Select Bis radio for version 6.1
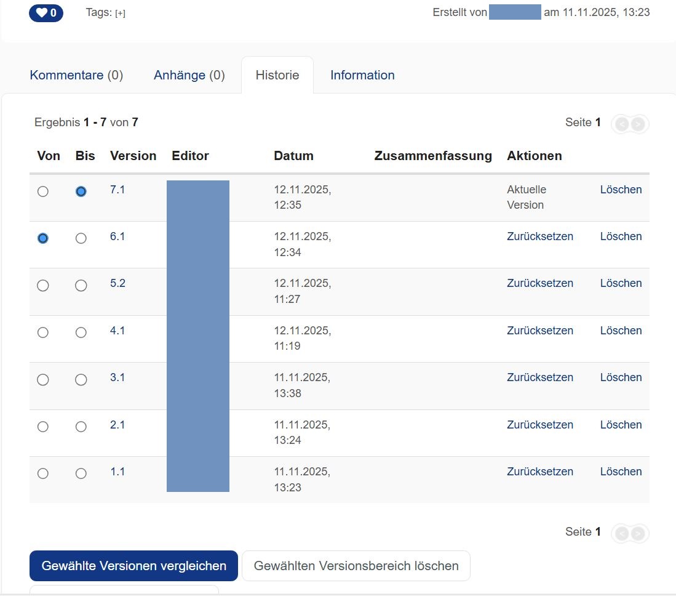 (x=81, y=238)
